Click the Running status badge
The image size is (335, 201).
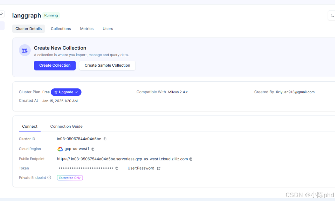pos(51,15)
